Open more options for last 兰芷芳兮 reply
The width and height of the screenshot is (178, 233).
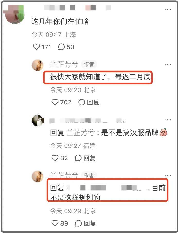168,176
